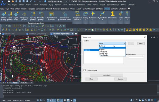Click the new file icon in the quick access bar
The image size is (159, 102).
9,1
